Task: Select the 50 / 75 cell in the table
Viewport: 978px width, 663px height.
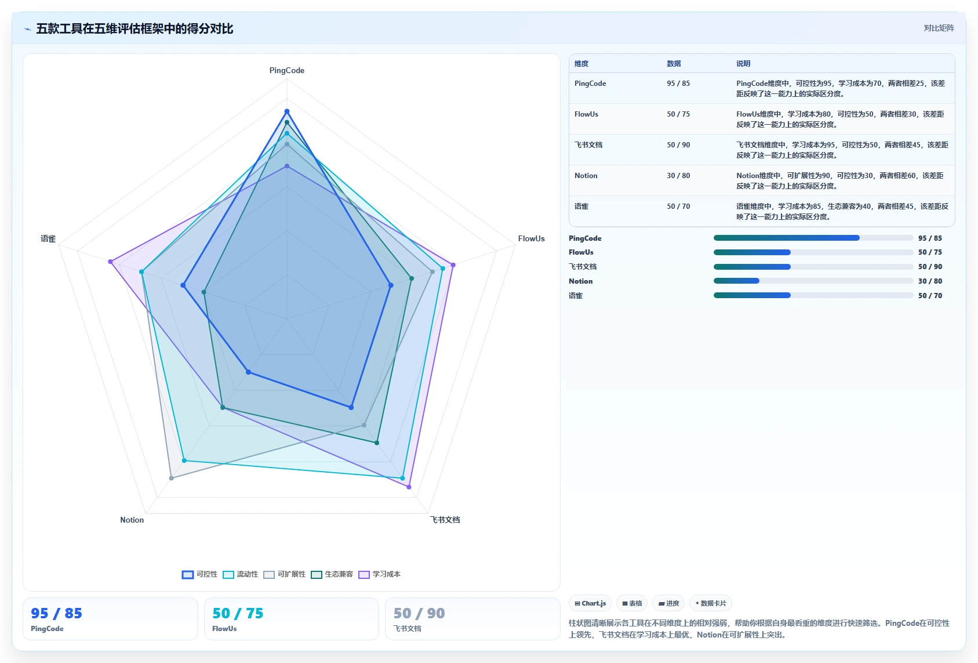Action: tap(678, 114)
